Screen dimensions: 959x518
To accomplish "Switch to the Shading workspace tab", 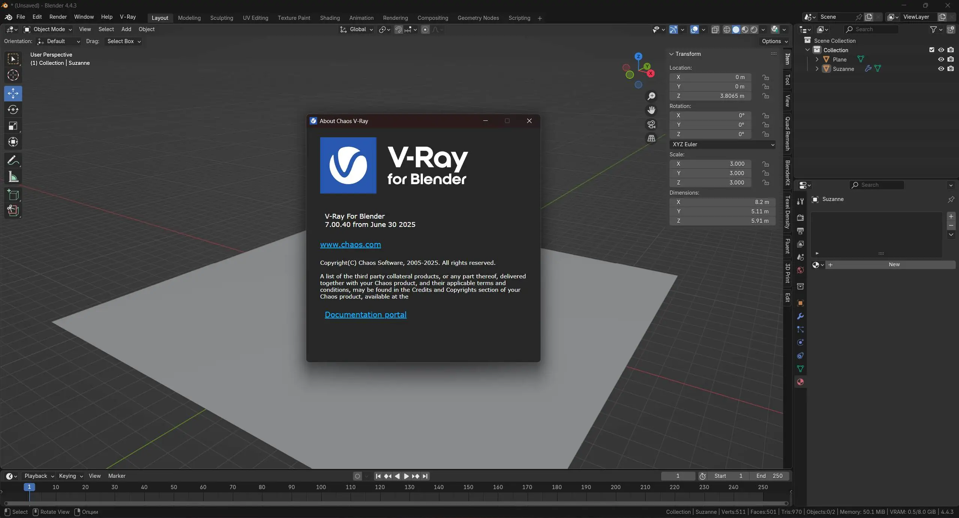I will coord(330,18).
